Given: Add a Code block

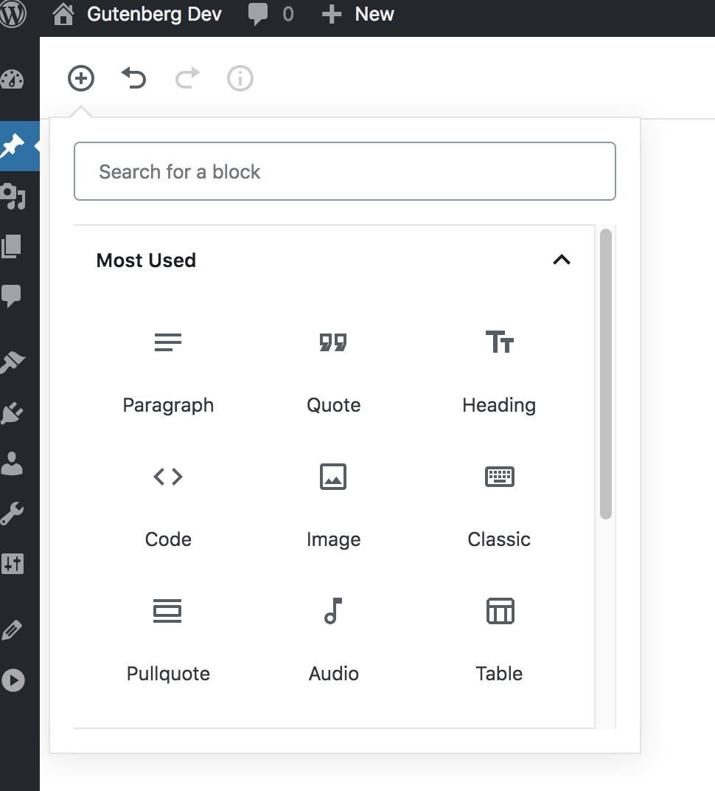Looking at the screenshot, I should point(168,507).
